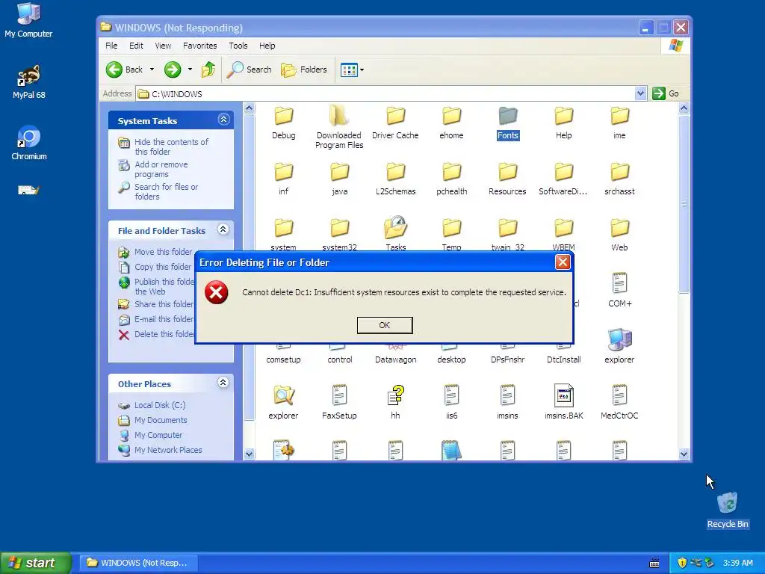Click the Back toolbar button
The image size is (765, 574).
[125, 70]
